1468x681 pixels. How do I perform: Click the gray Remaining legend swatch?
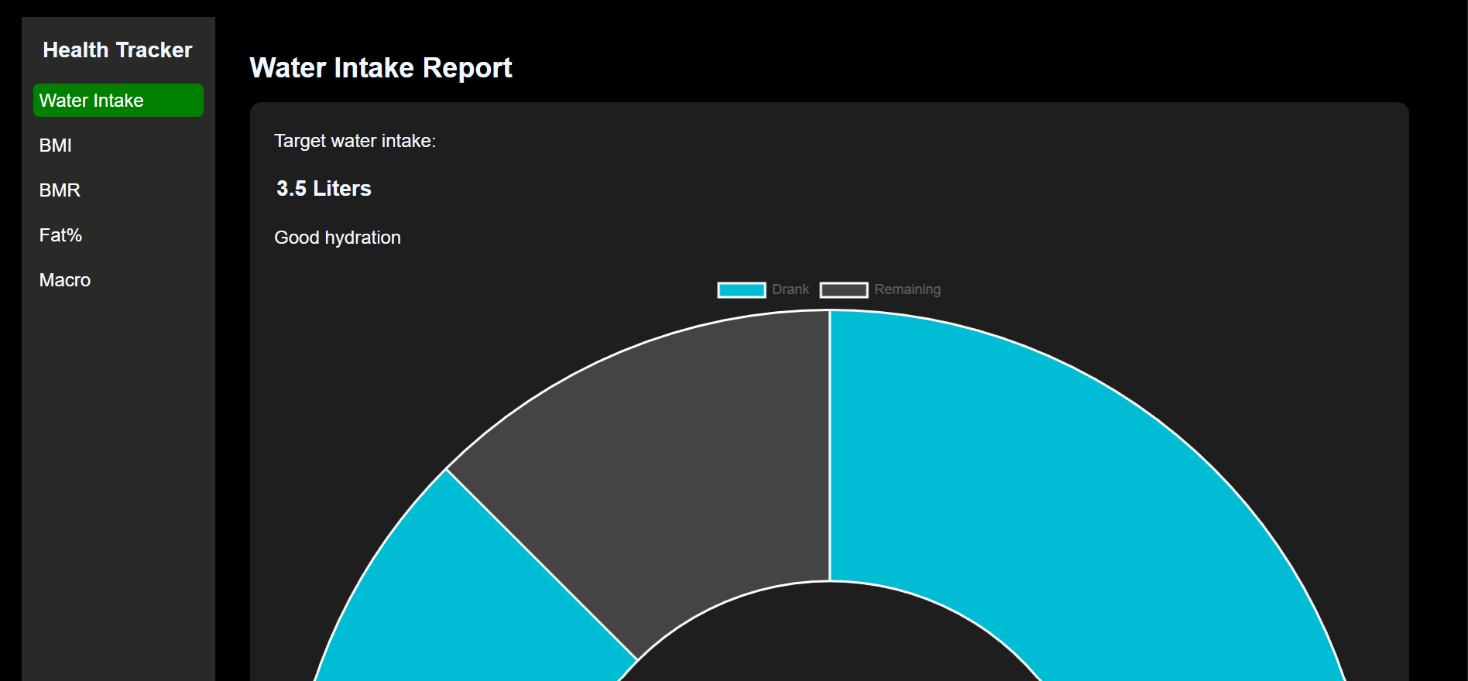(843, 289)
